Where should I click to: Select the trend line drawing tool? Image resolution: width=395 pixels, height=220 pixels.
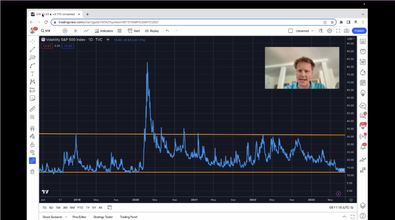[x=32, y=49]
